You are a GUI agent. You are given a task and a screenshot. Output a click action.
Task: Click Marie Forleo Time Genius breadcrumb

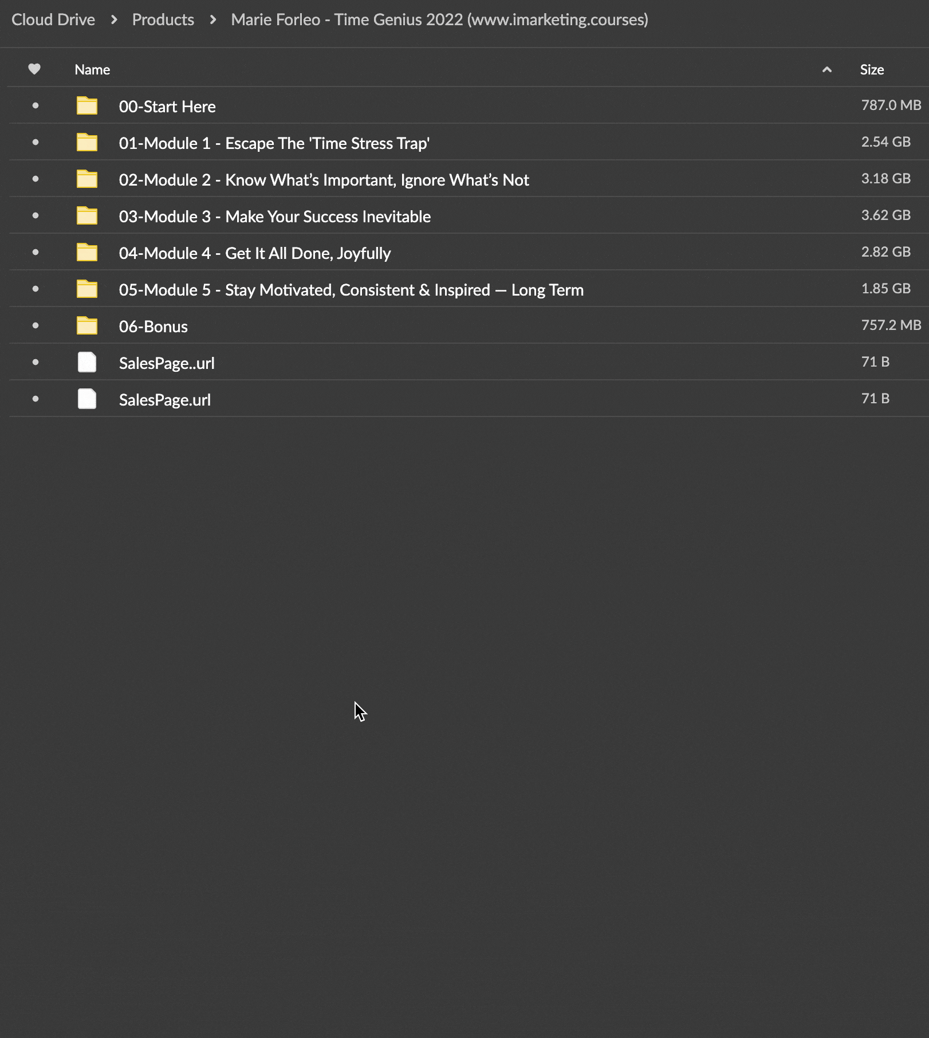point(439,19)
